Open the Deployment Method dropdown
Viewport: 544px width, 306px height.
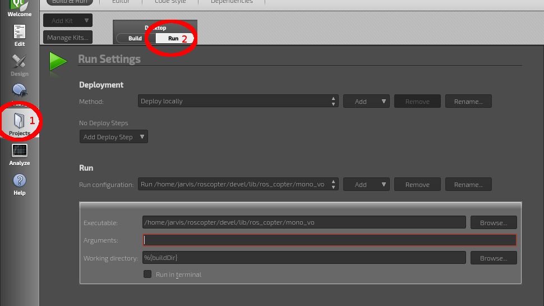tap(238, 102)
